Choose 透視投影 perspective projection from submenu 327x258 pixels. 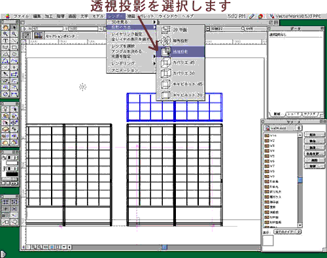(181, 52)
